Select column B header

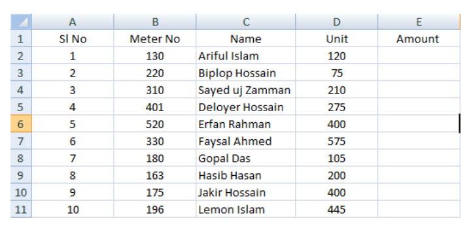(155, 22)
